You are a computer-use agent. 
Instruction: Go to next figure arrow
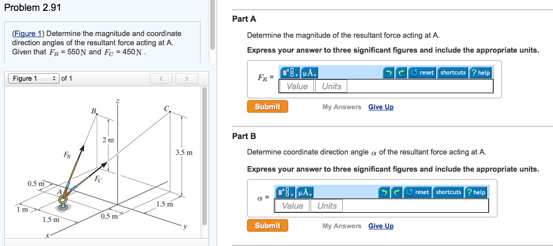tap(186, 78)
